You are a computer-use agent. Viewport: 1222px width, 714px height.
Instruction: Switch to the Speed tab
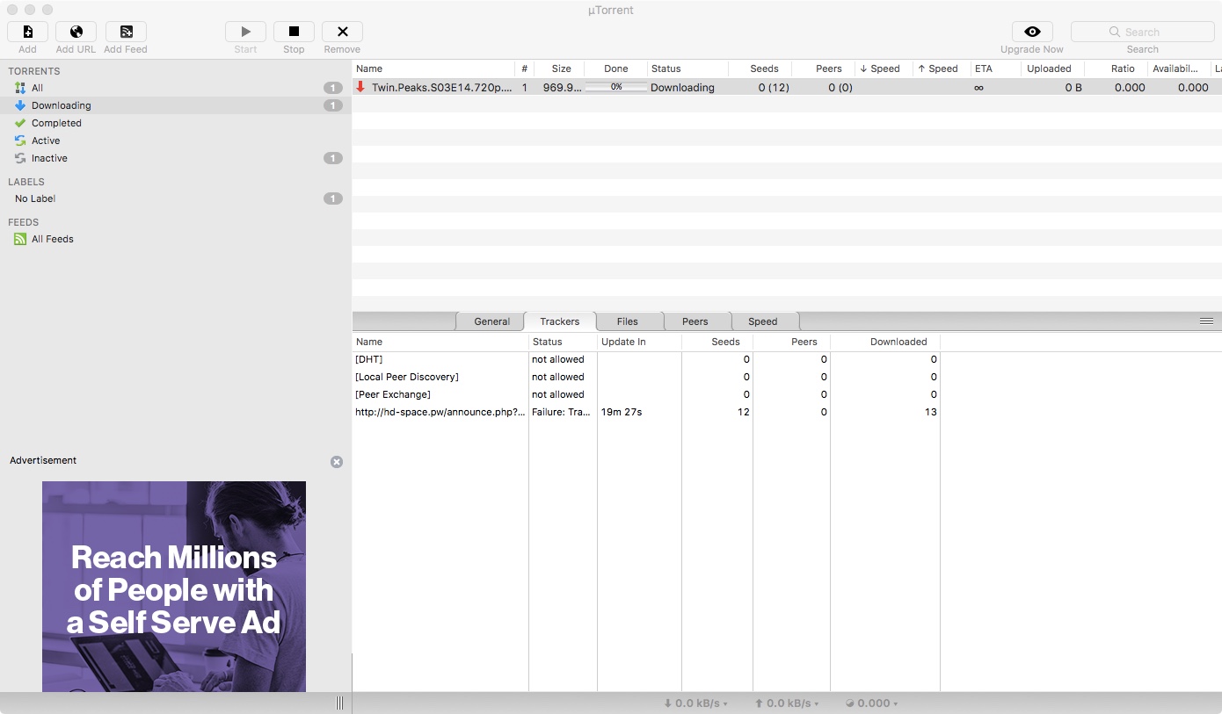click(763, 321)
